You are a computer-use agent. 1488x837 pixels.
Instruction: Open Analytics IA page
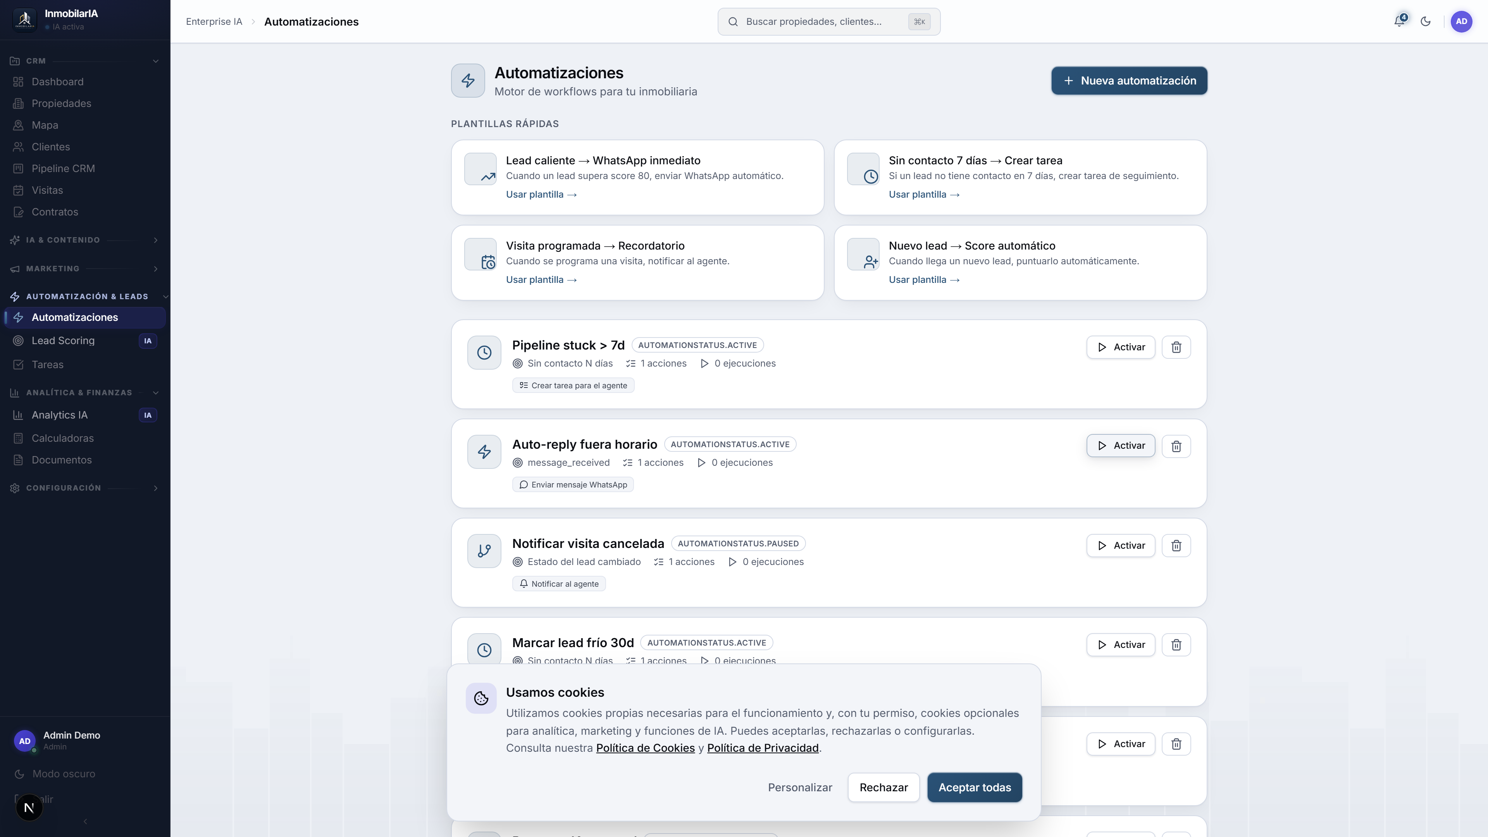pos(85,415)
